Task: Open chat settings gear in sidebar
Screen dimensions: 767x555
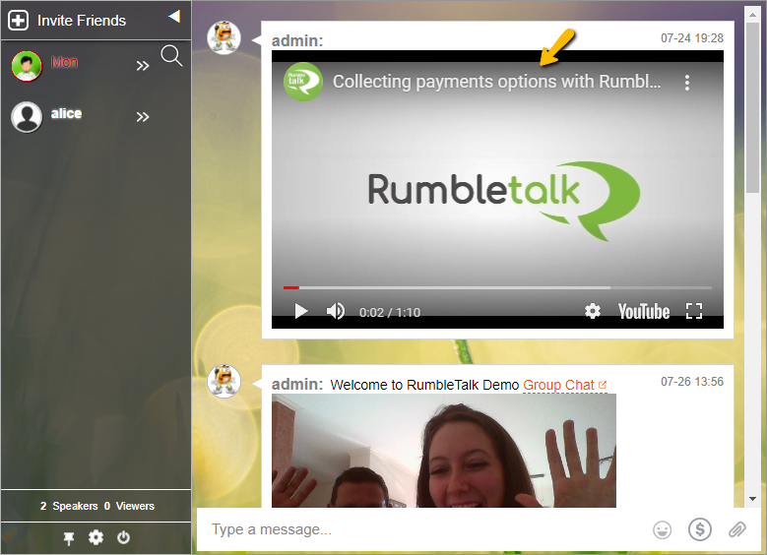Action: (96, 537)
